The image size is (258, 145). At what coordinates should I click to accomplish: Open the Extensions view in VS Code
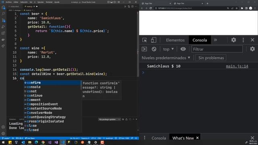point(3,33)
